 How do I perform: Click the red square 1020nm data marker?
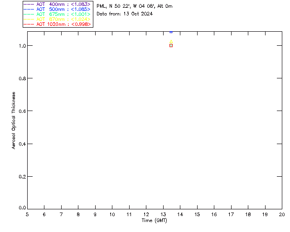click(x=171, y=45)
